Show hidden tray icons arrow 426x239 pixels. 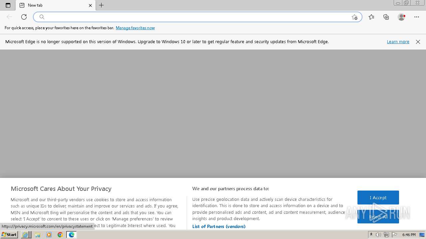pyautogui.click(x=371, y=235)
